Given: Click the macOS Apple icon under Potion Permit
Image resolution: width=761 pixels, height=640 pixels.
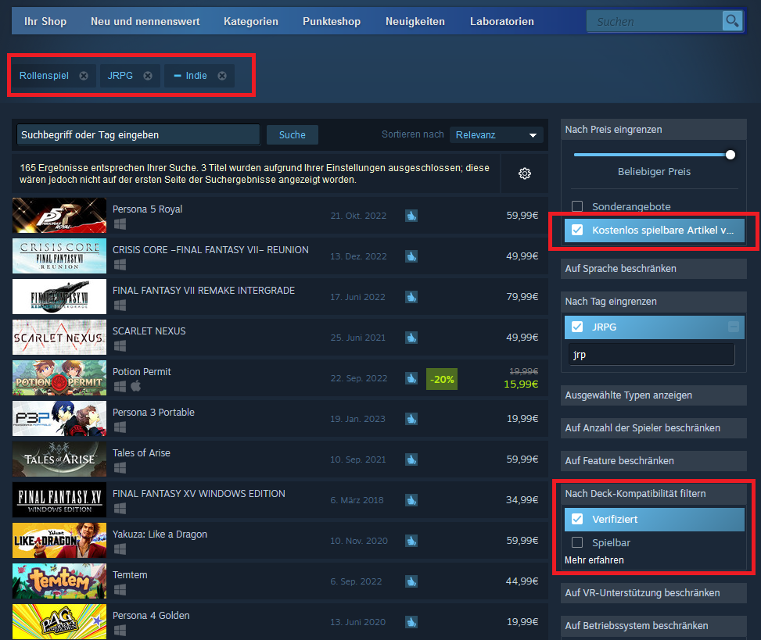Looking at the screenshot, I should (136, 386).
